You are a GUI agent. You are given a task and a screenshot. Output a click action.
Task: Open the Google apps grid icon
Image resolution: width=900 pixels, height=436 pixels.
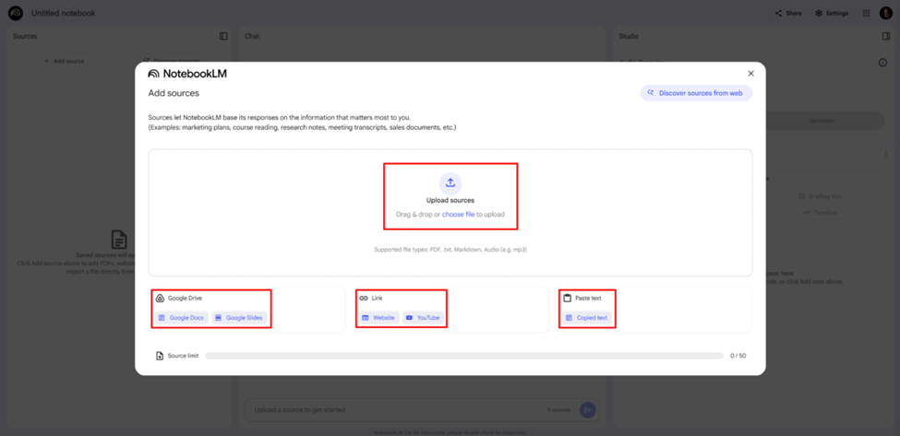[x=866, y=14]
